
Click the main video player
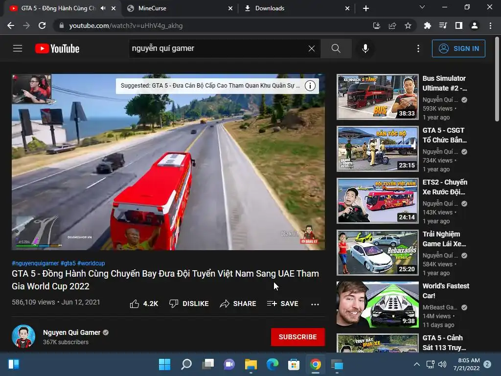pos(168,162)
